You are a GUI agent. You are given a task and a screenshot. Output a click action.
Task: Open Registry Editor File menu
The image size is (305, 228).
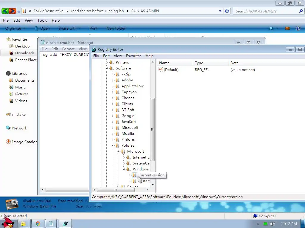[96, 56]
